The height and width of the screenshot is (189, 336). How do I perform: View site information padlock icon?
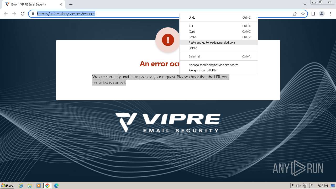[x=33, y=14]
